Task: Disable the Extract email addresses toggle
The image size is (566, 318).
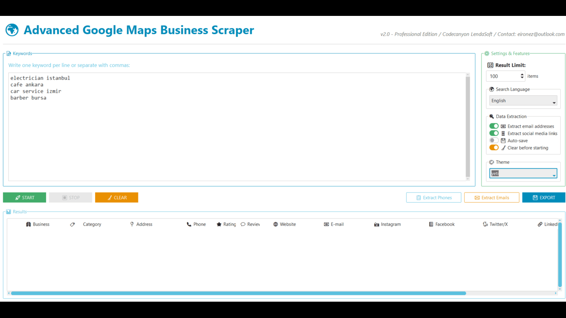Action: coord(494,126)
